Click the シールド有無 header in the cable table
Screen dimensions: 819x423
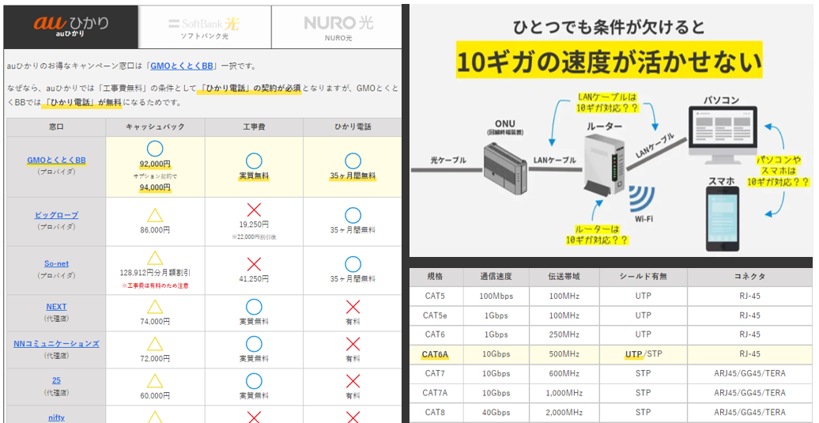tap(643, 276)
